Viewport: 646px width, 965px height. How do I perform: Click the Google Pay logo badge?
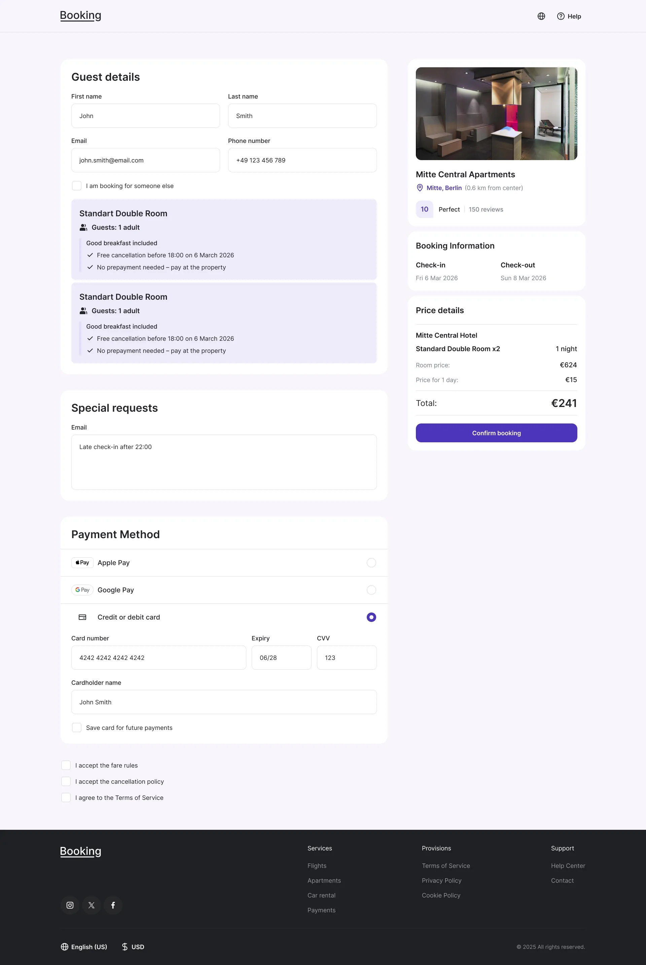pos(82,590)
